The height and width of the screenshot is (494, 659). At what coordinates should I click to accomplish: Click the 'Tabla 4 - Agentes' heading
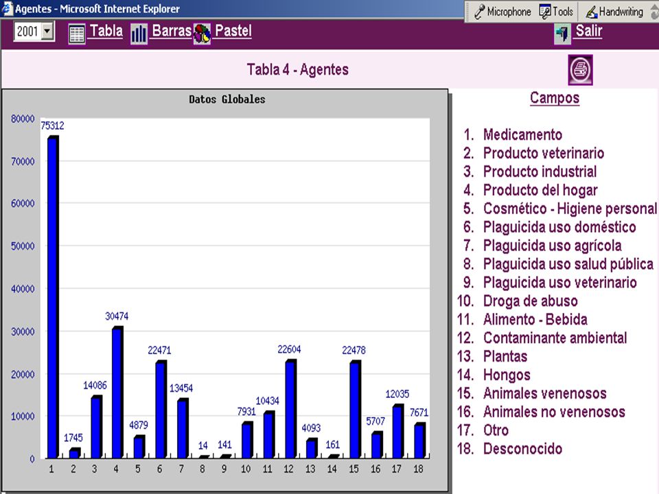tap(297, 70)
